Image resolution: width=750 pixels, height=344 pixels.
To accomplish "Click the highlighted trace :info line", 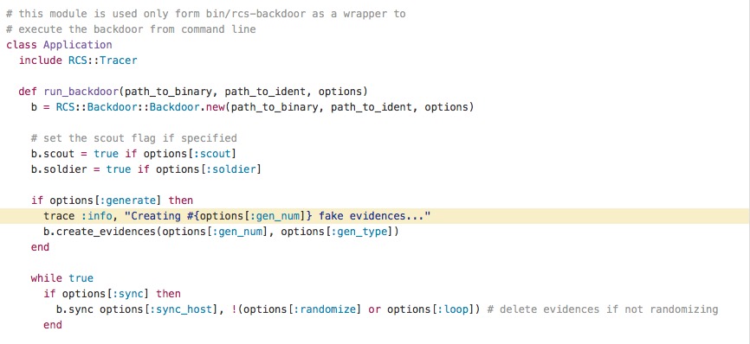I will coord(375,216).
